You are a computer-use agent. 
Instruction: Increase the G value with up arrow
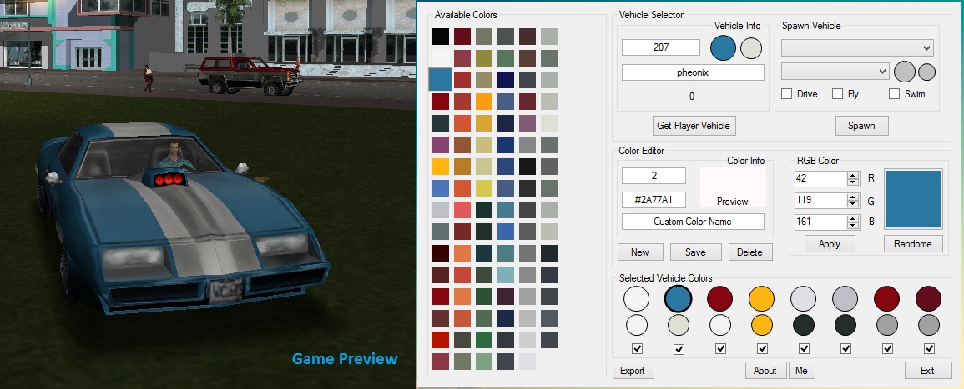(853, 197)
